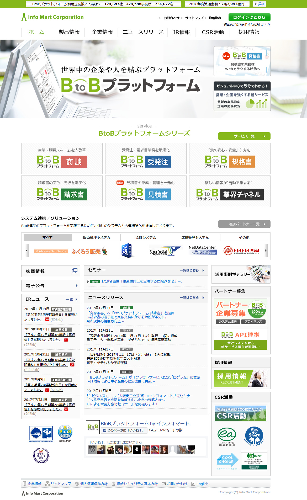Click the CSR活動 forest banner
Viewport: 307px width, 500px height.
[241, 413]
